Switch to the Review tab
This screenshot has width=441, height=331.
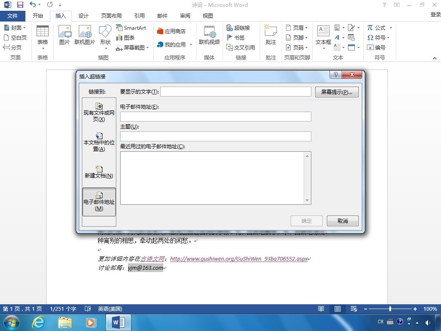pyautogui.click(x=185, y=16)
